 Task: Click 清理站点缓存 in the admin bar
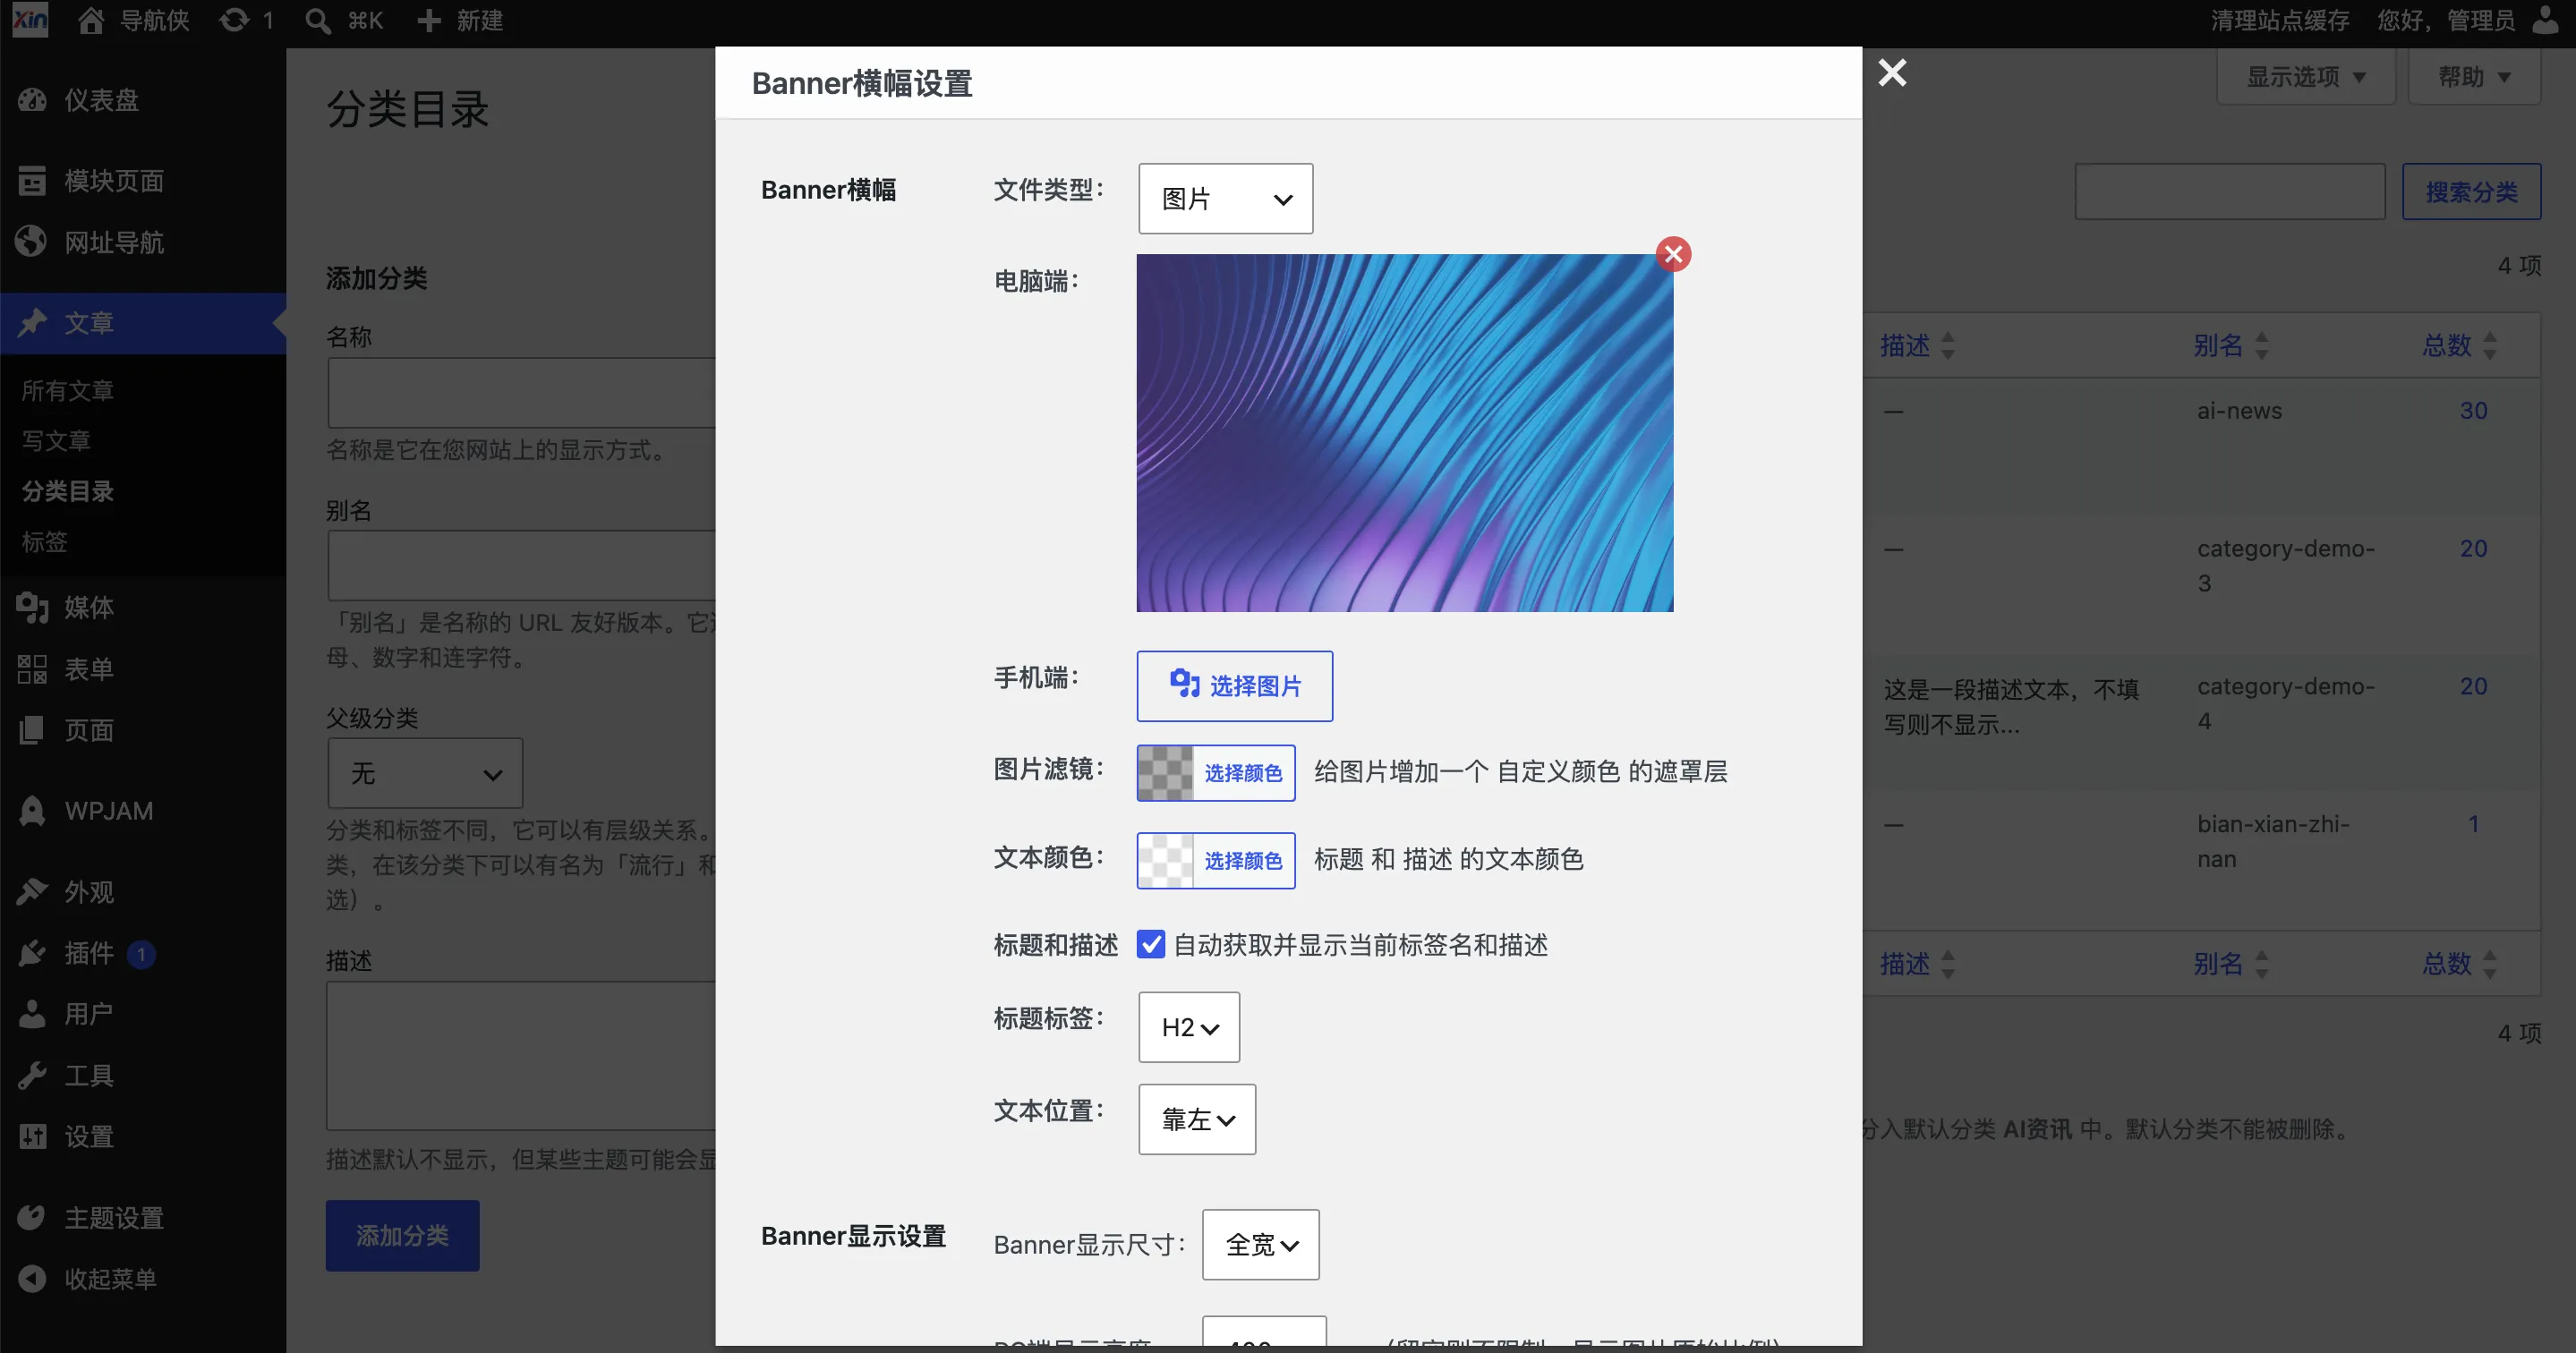coord(2280,21)
